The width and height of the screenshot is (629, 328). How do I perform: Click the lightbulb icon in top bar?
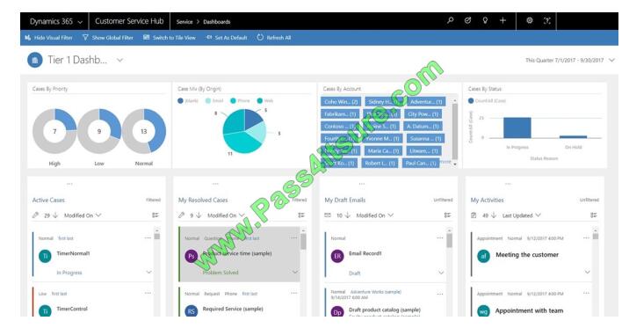click(485, 20)
